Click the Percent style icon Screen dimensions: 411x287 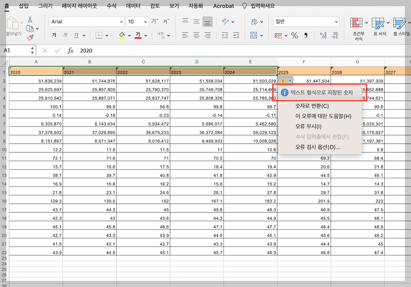coord(294,35)
